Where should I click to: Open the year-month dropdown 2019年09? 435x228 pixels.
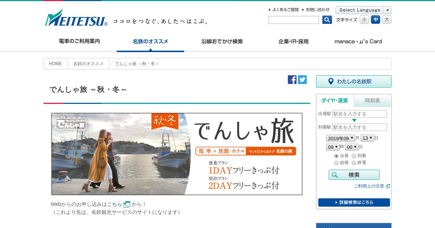click(x=341, y=138)
